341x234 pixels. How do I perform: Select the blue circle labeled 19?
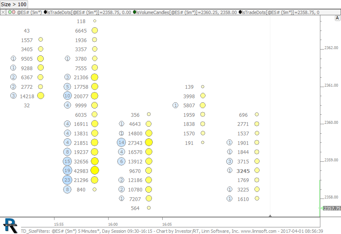(67, 170)
